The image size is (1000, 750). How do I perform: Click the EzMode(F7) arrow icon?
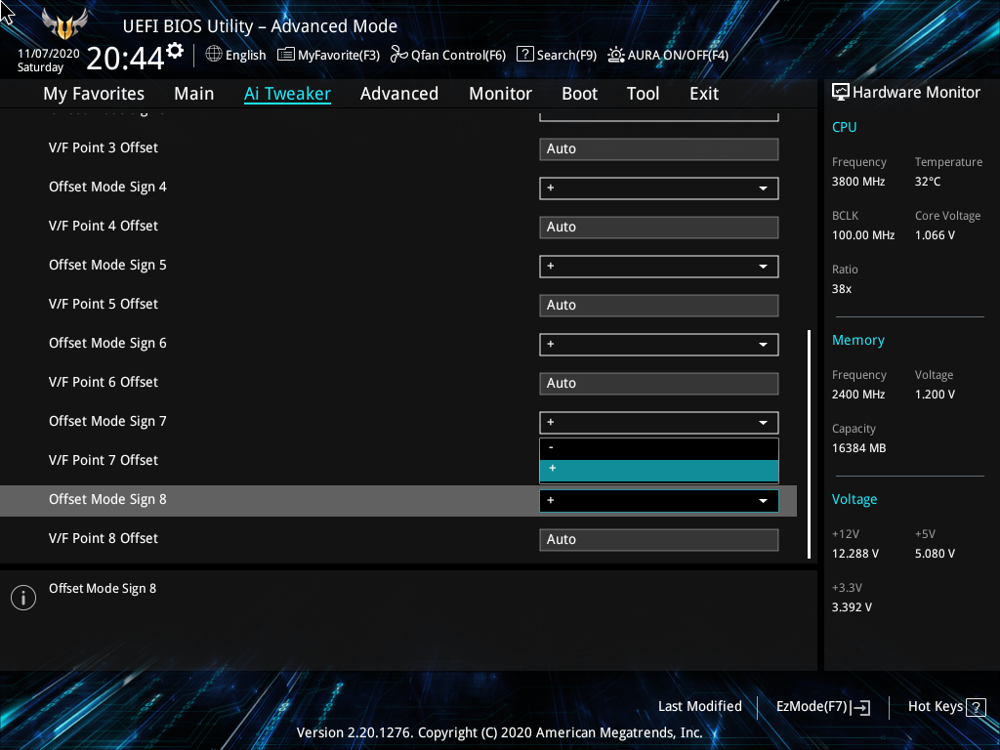tap(860, 707)
